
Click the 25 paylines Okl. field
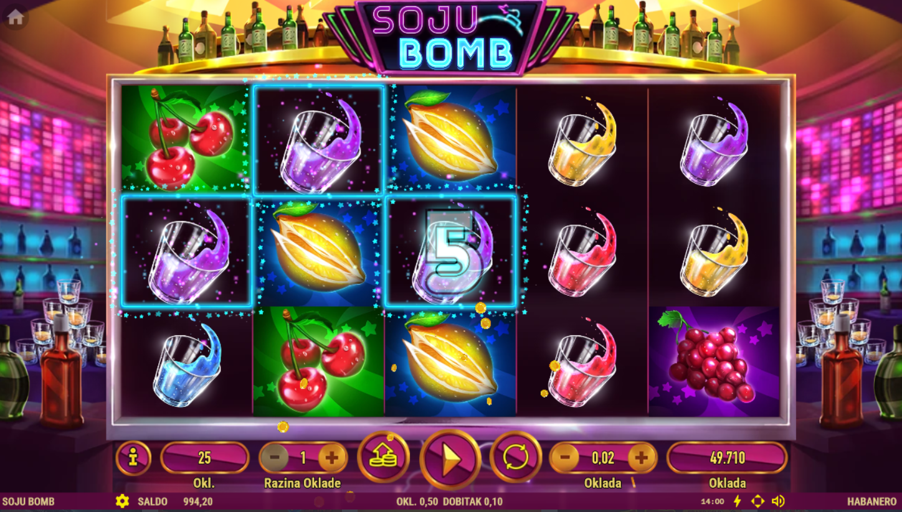click(x=205, y=458)
